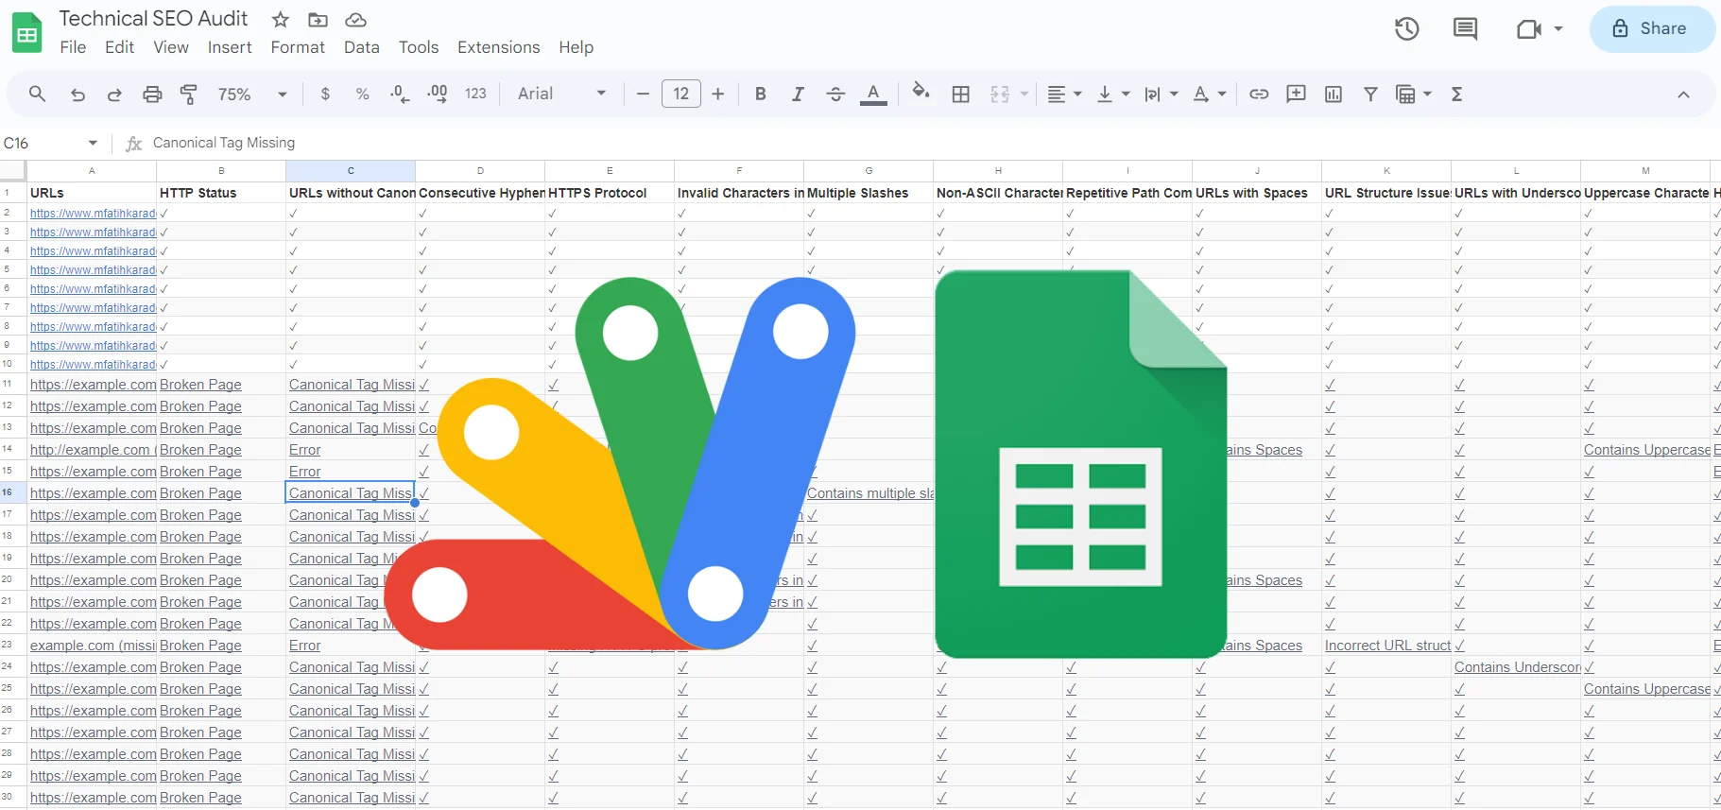Undo the last action
This screenshot has height=810, width=1721.
click(77, 95)
